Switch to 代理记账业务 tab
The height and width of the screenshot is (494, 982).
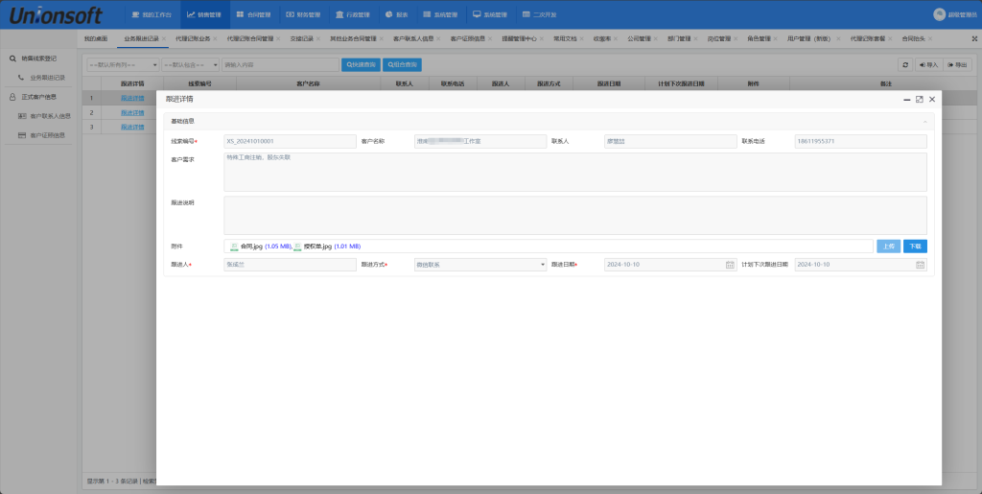(x=193, y=38)
